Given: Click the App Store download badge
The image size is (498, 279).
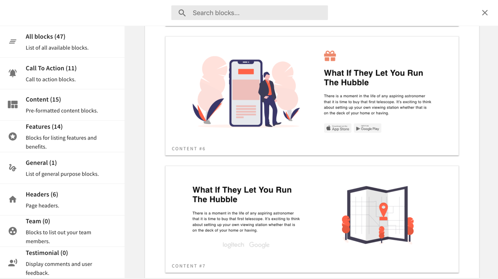Looking at the screenshot, I should (338, 128).
